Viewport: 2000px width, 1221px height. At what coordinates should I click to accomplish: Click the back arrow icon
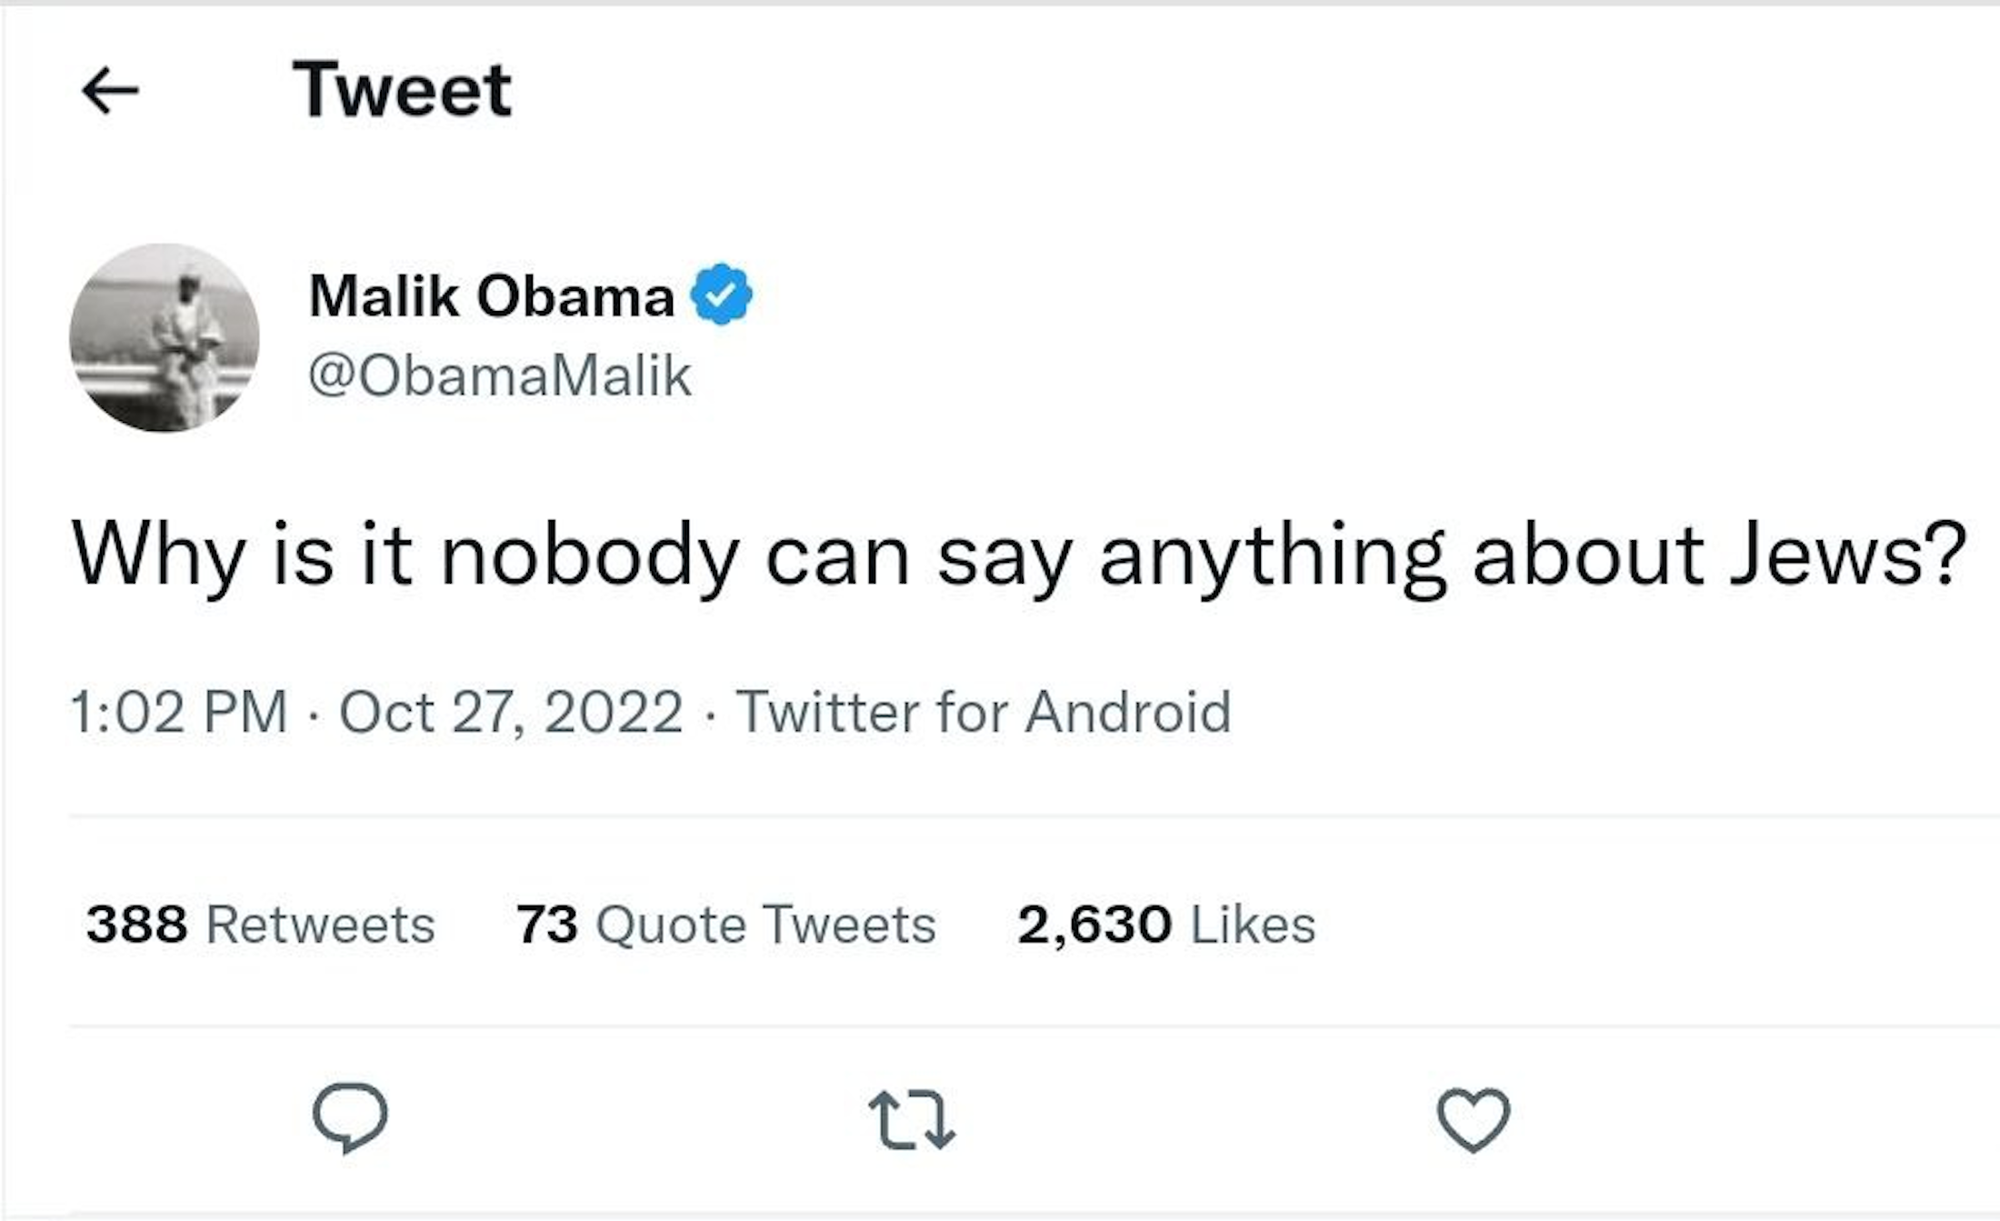tap(110, 91)
